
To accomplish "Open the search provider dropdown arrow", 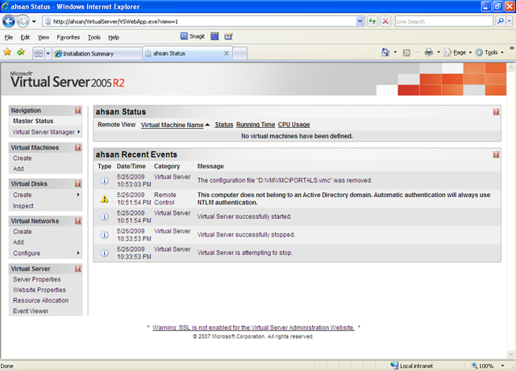I will [x=509, y=22].
